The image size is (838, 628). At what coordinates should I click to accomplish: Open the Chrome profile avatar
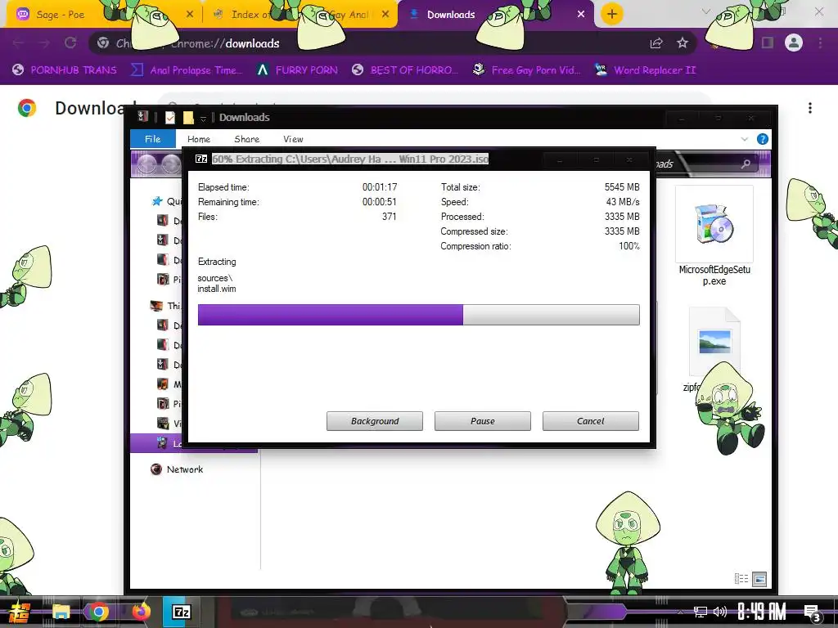(x=794, y=43)
